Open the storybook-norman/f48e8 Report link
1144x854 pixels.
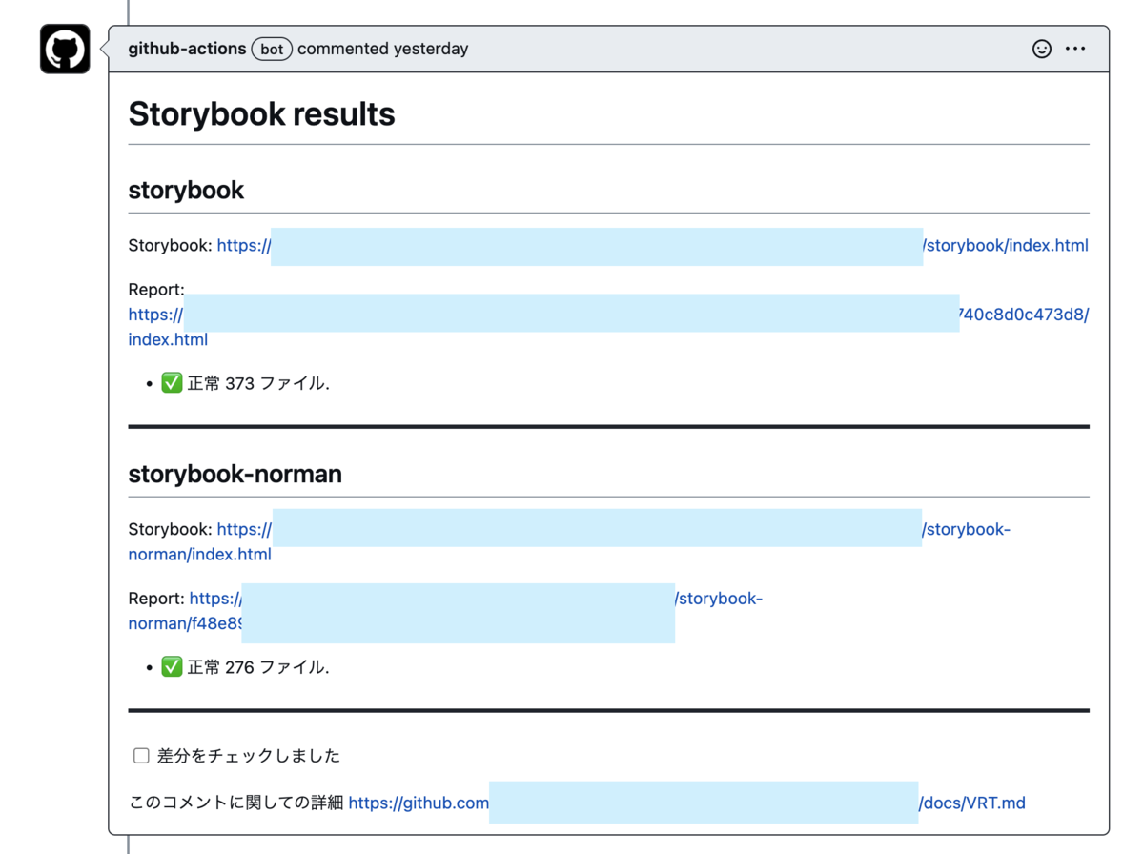445,611
